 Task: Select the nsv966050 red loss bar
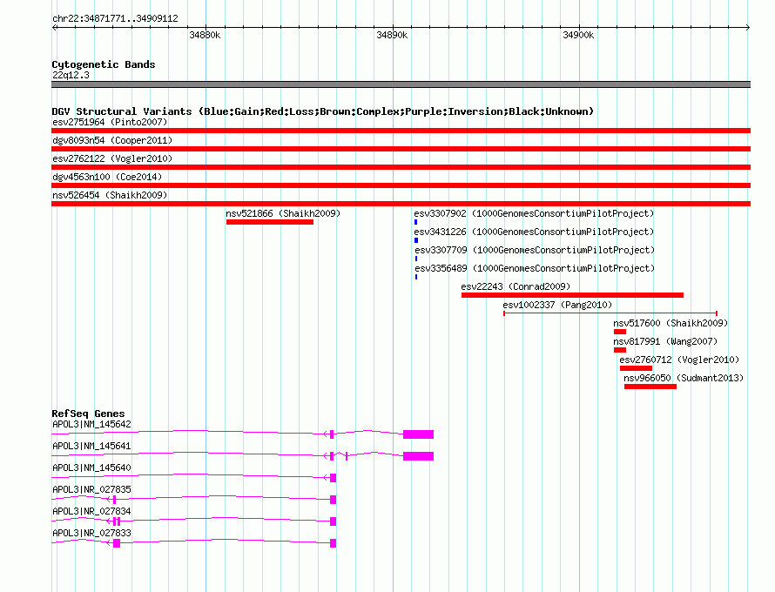650,387
